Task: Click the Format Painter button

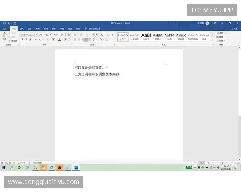Action: click(13, 41)
